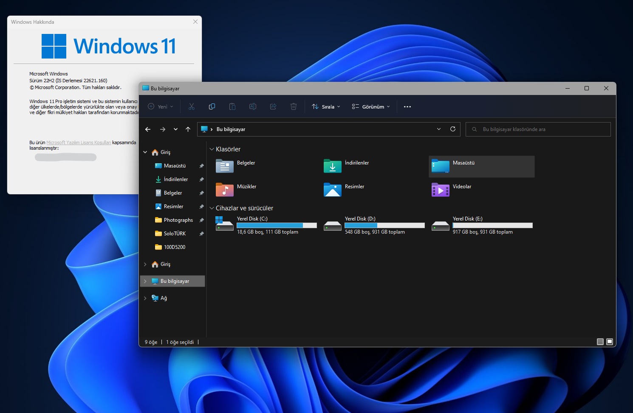633x413 pixels.
Task: Click the Paste clipboard icon in toolbar
Action: [x=232, y=106]
